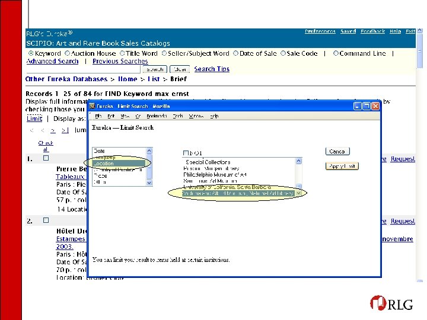The height and width of the screenshot is (320, 427).
Task: Choose the Date of Sale radio option
Action: point(235,53)
